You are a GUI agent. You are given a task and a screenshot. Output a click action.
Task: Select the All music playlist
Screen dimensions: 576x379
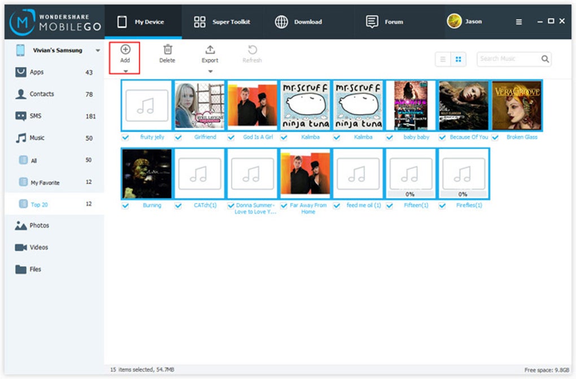[x=54, y=160]
